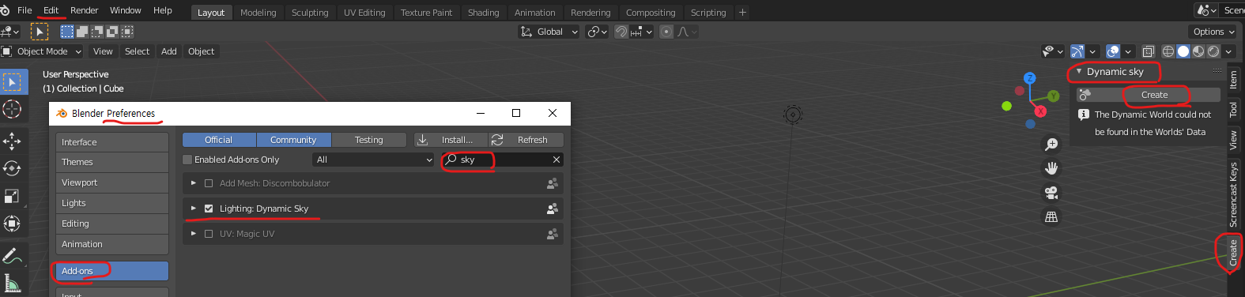The image size is (1245, 297).
Task: Toggle show gizmos button
Action: click(x=1077, y=51)
